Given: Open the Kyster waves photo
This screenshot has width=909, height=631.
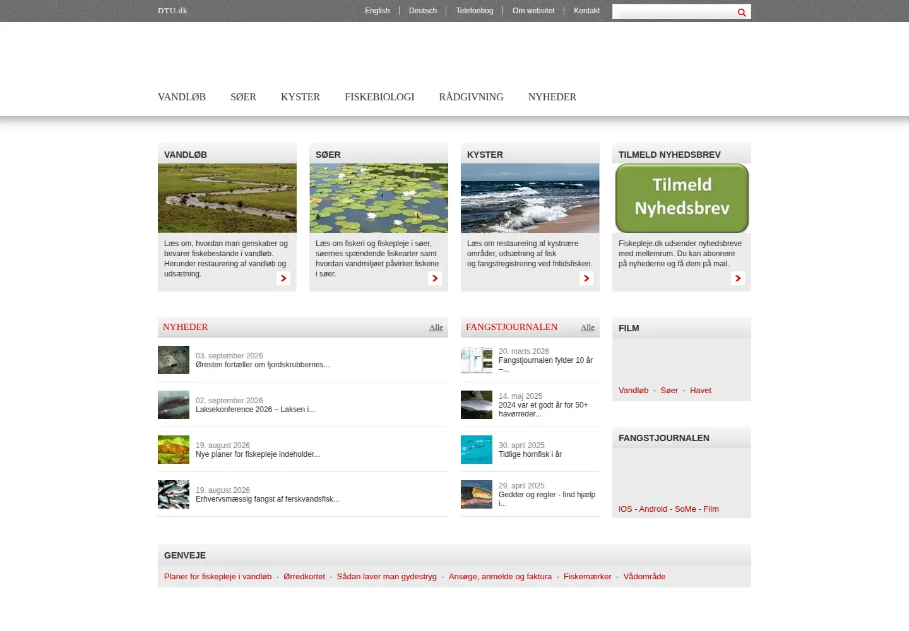Looking at the screenshot, I should coord(530,198).
